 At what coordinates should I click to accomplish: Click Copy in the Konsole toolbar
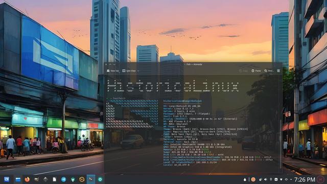(x=243, y=71)
